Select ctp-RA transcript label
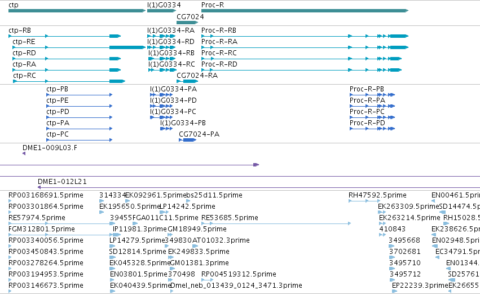Viewport: 480px width, 294px height. (x=24, y=64)
